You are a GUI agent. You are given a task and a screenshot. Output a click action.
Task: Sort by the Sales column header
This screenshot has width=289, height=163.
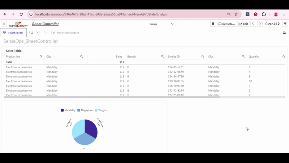[x=119, y=57]
